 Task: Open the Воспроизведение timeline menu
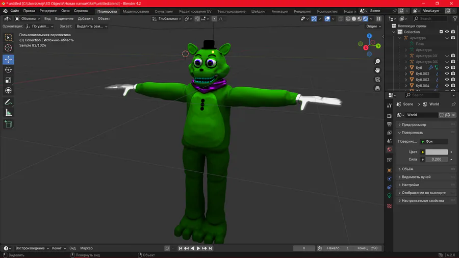click(x=32, y=248)
